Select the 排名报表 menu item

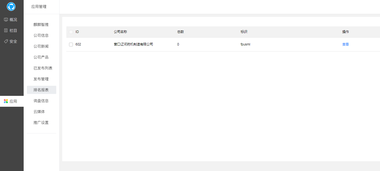point(42,90)
